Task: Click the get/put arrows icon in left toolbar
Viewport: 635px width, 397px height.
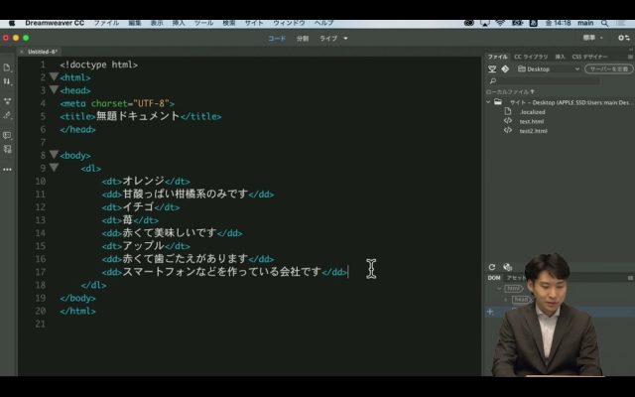Action: click(x=7, y=81)
